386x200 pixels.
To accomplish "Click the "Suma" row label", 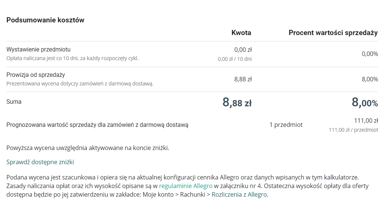I will point(14,101).
